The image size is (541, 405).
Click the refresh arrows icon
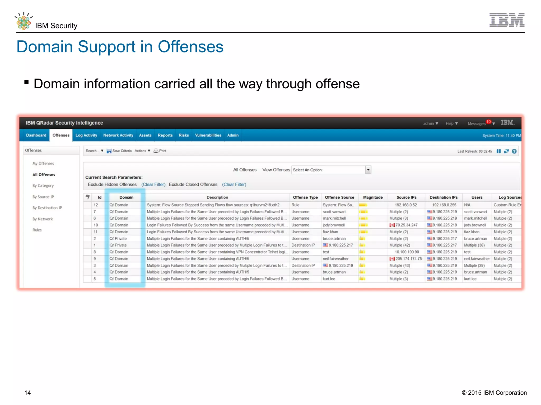coord(506,151)
